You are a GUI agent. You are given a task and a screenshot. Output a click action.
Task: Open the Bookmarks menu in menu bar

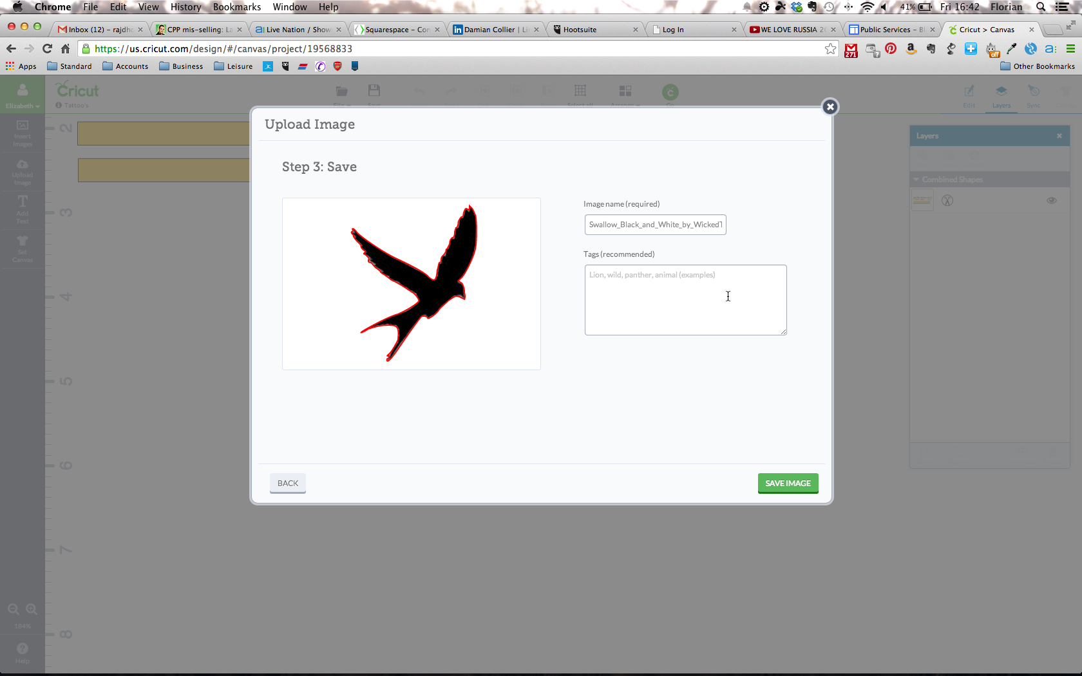pos(236,7)
